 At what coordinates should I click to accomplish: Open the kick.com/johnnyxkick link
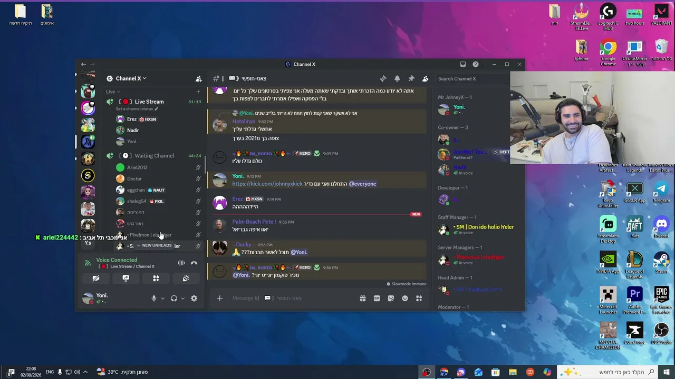coord(267,184)
